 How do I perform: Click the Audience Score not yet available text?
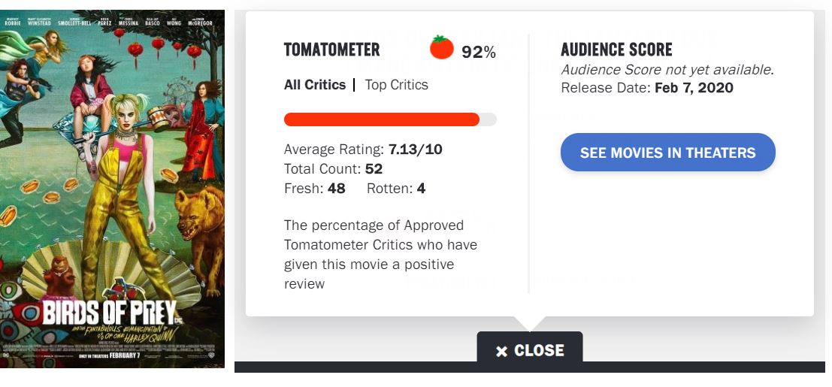pos(667,70)
